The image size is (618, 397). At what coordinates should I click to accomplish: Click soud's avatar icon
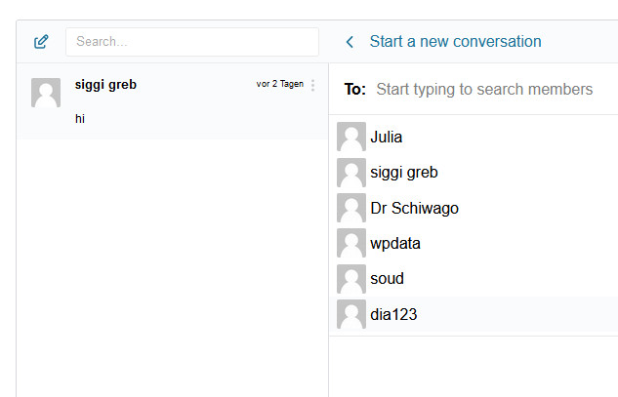351,279
